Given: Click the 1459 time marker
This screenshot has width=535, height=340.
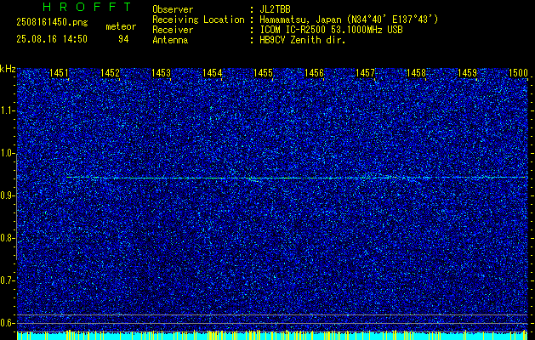Looking at the screenshot, I should (468, 72).
